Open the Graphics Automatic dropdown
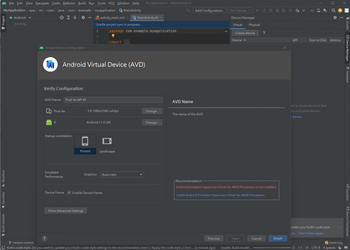Screen dimensions: 350x250 pyautogui.click(x=122, y=175)
